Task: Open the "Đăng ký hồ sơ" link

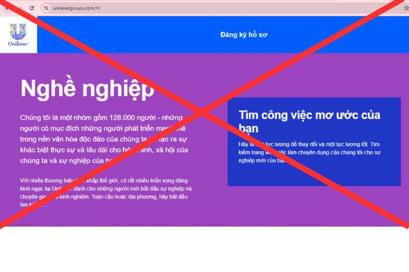Action: 244,34
